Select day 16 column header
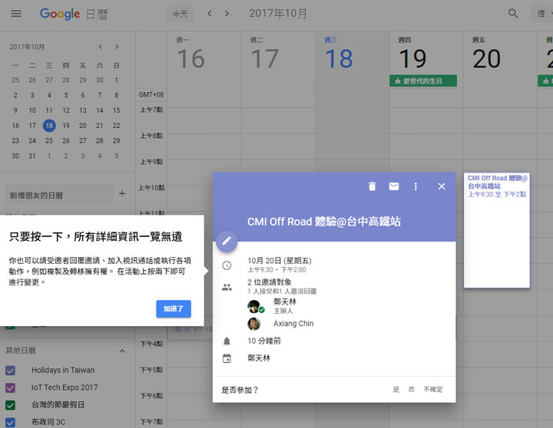 coord(190,58)
